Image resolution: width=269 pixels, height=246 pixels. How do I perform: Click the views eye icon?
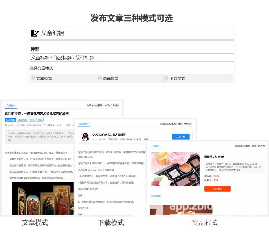[x=58, y=125]
